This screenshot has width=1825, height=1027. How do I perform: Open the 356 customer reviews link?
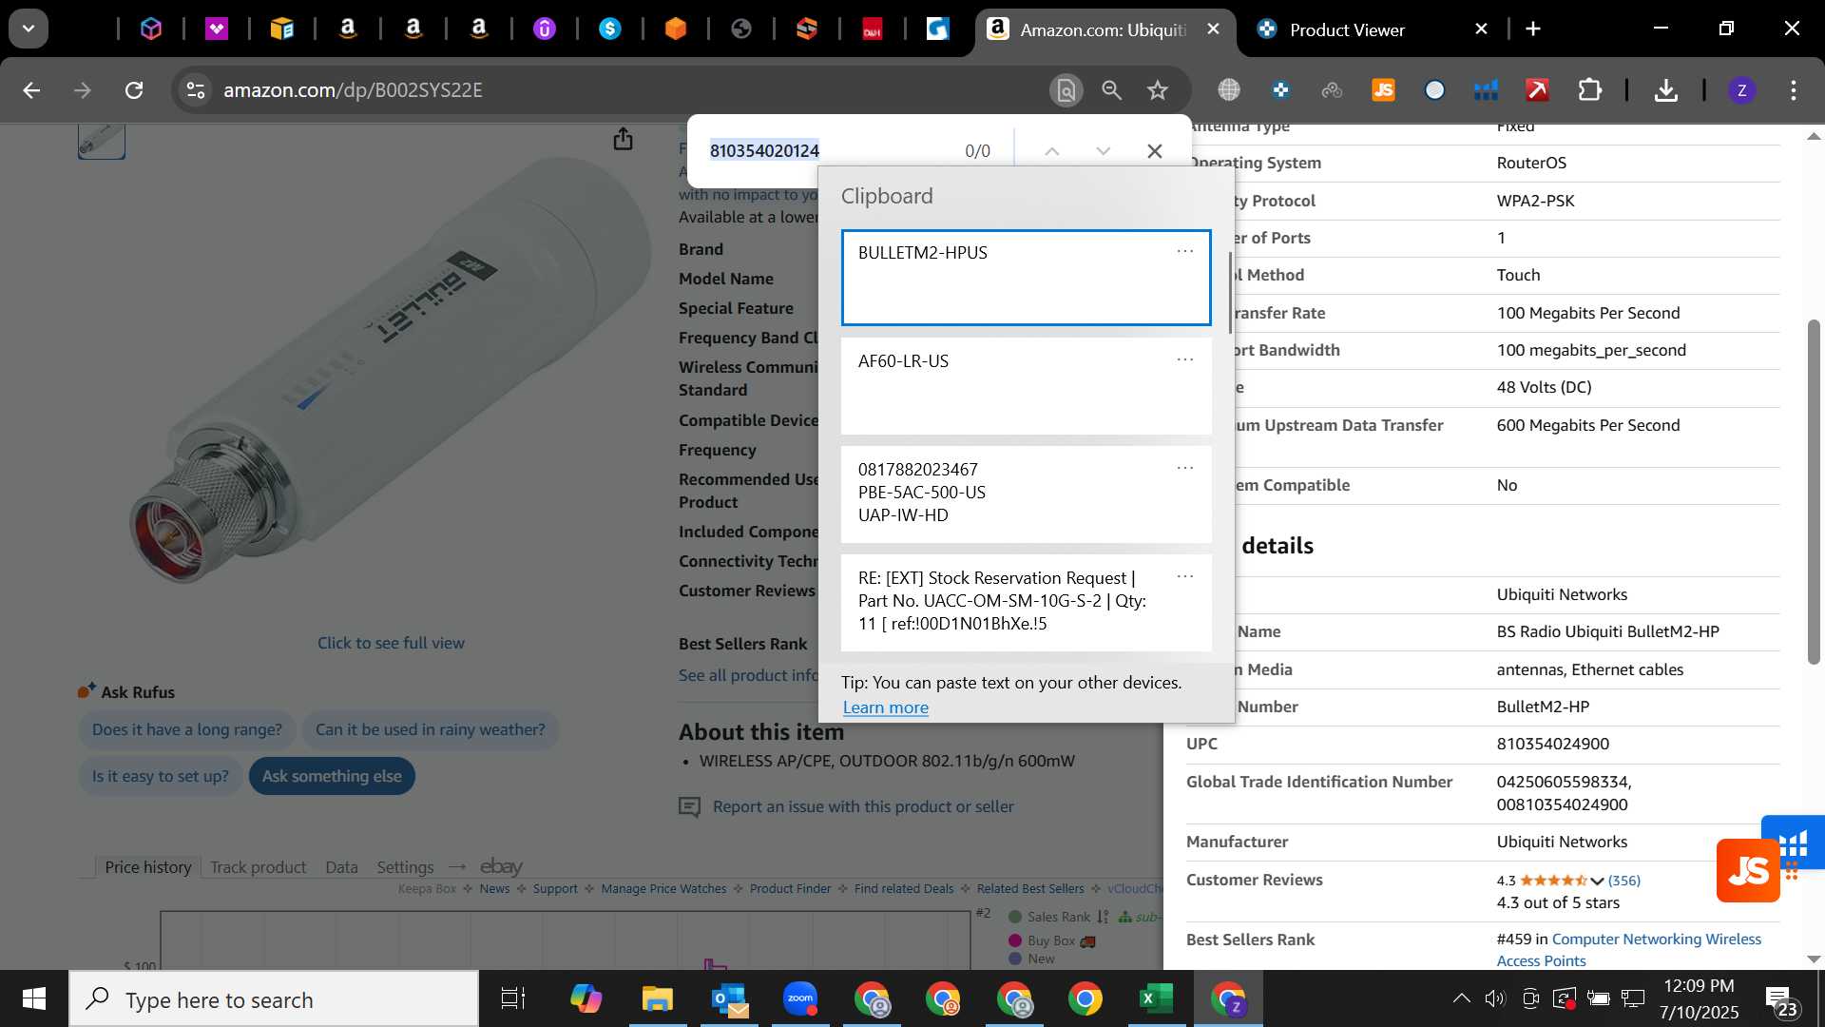1623,881
